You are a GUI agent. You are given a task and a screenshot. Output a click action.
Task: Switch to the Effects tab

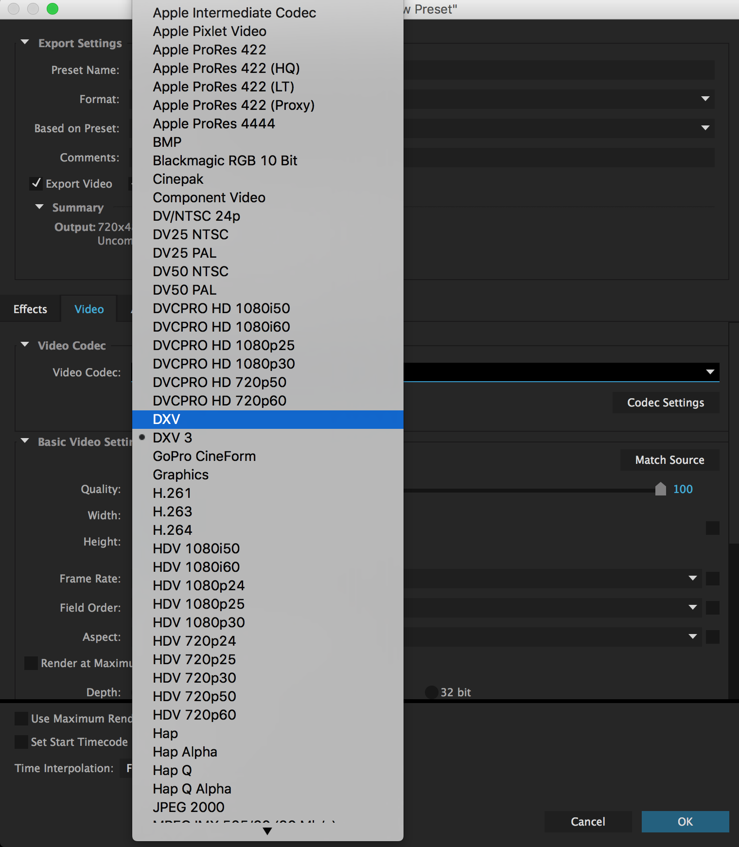30,309
